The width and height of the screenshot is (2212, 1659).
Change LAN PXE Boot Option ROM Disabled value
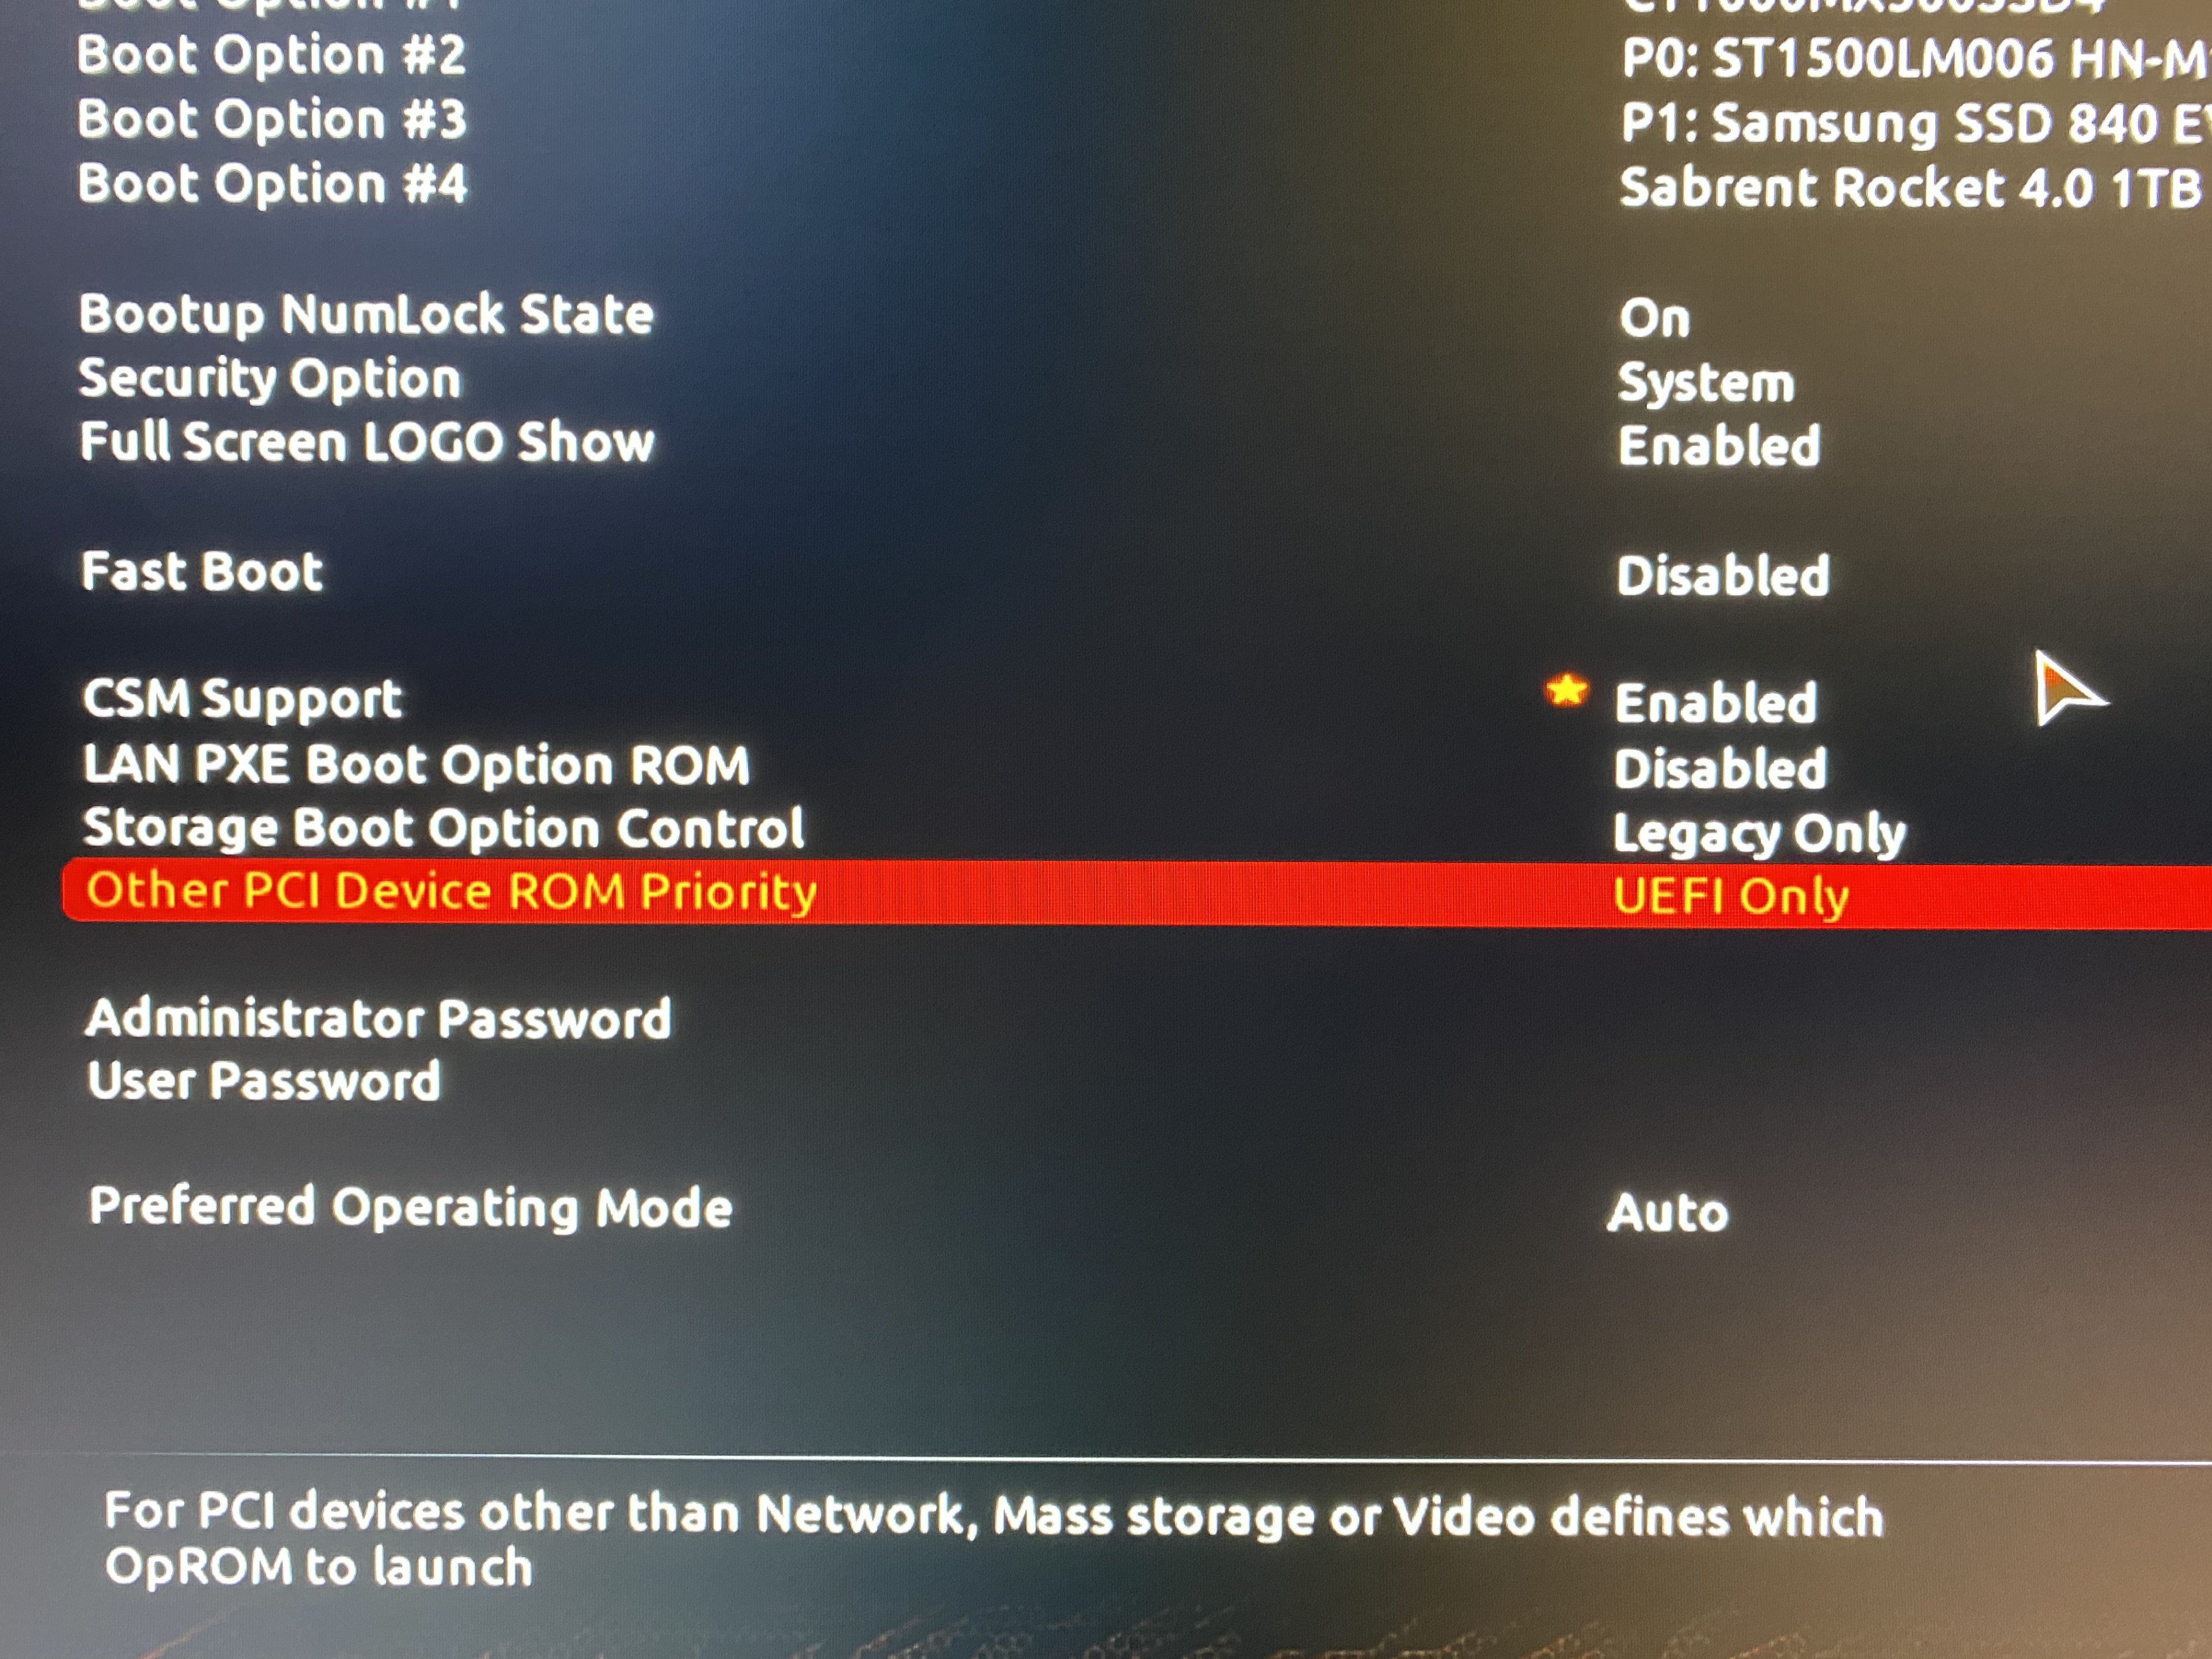click(1721, 768)
